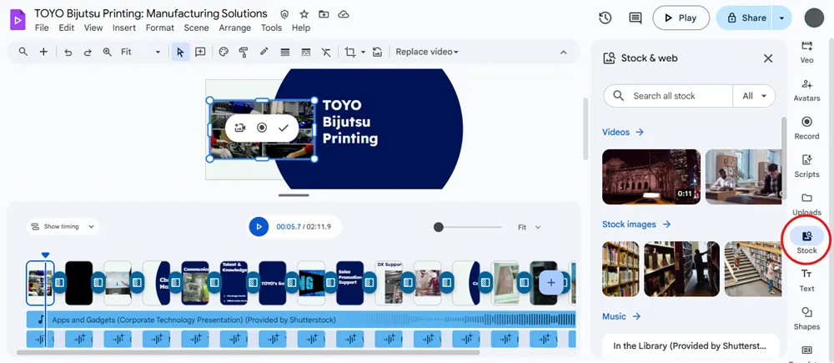Click the undo arrow in toolbar

pos(68,52)
